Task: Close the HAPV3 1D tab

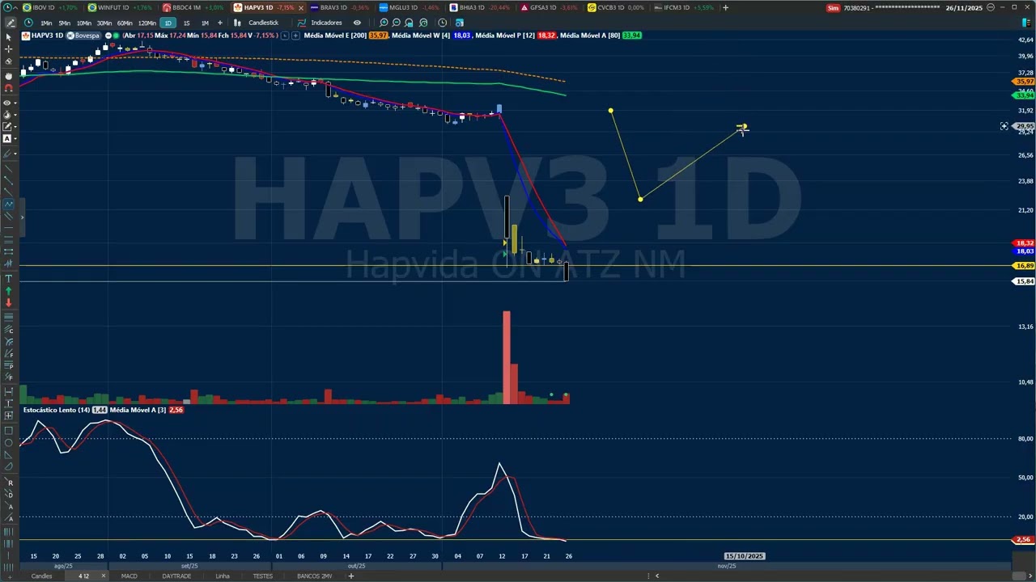Action: click(300, 7)
